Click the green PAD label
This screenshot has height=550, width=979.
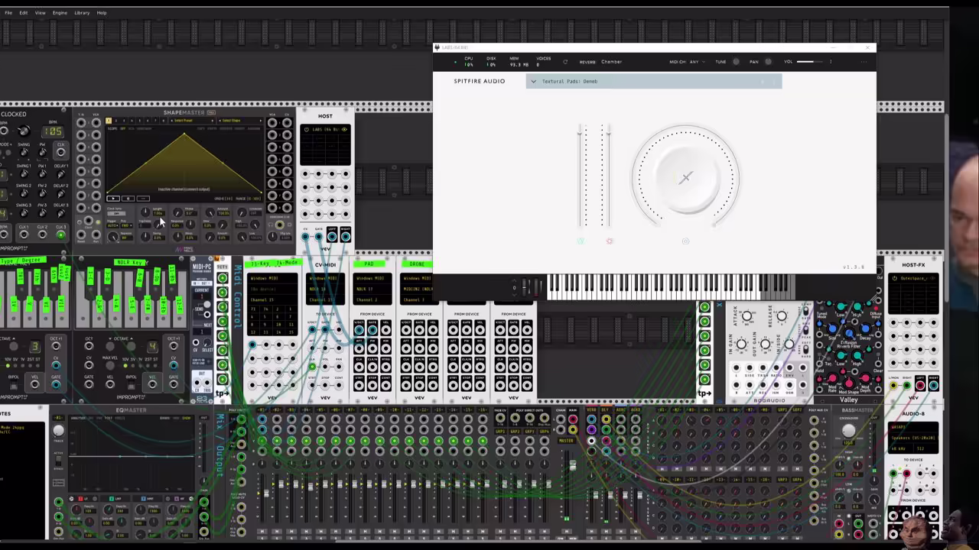tap(369, 264)
